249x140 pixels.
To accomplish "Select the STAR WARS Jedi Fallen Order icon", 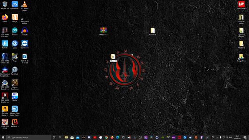I will [5, 32].
